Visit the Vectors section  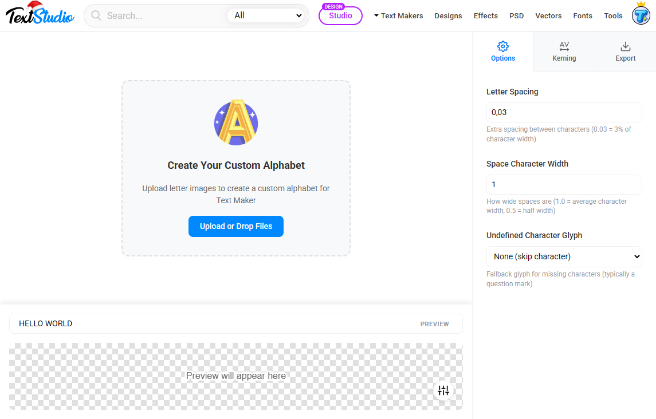coord(548,15)
